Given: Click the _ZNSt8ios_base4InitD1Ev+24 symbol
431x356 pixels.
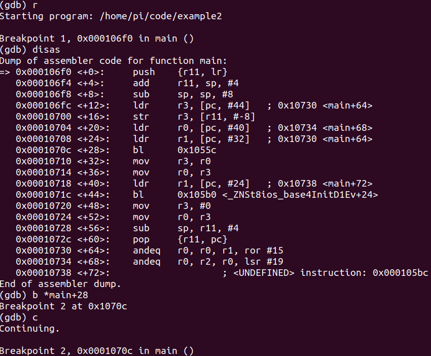Looking at the screenshot, I should (x=300, y=195).
